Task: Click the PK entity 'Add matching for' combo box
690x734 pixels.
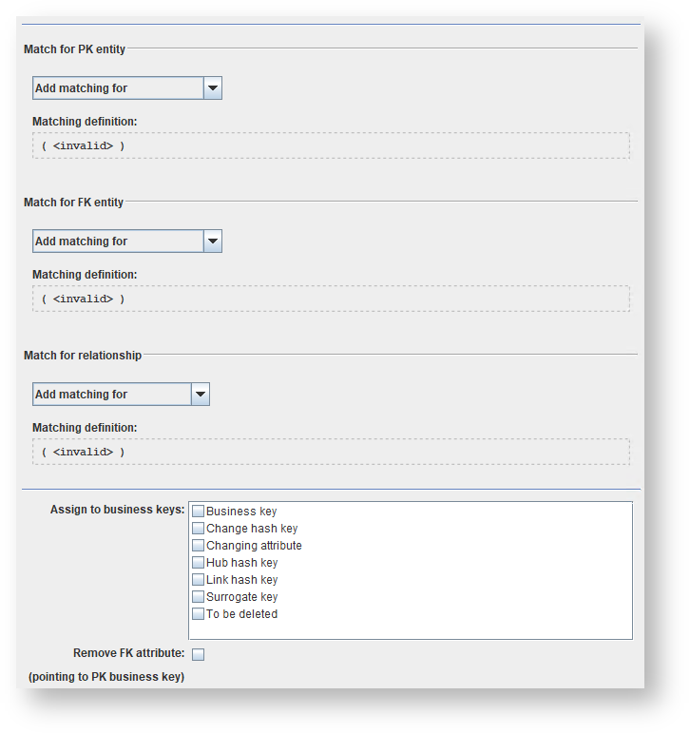Action: pos(119,88)
